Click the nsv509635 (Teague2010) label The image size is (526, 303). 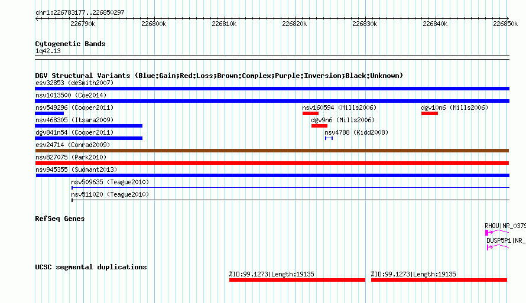click(110, 182)
